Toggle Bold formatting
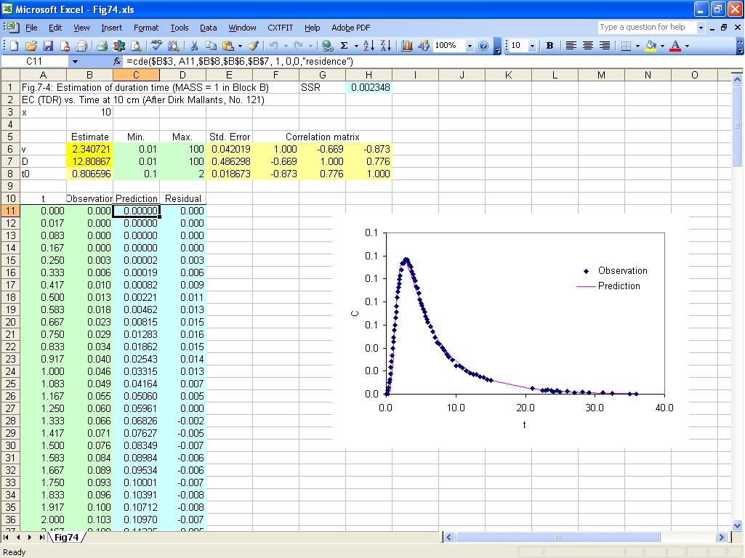Screen dimensions: 745x558 pos(549,46)
